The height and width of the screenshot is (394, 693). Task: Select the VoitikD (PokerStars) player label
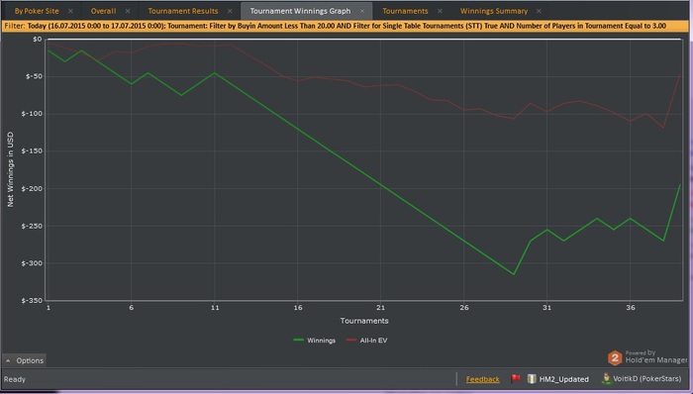647,378
